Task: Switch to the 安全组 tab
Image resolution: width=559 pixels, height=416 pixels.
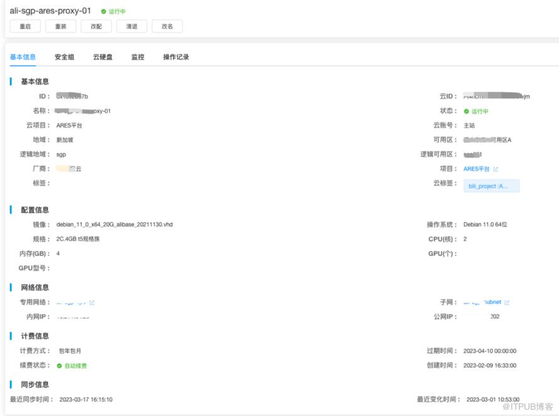Action: [65, 57]
